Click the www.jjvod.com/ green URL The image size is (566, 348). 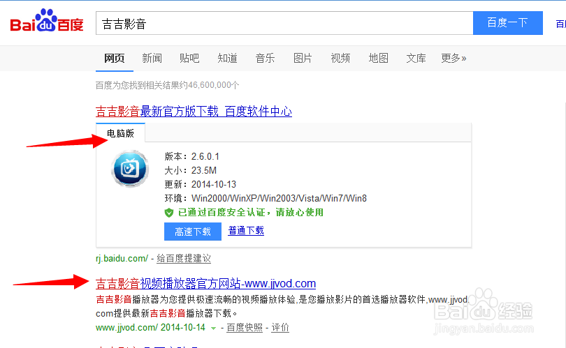(x=126, y=328)
